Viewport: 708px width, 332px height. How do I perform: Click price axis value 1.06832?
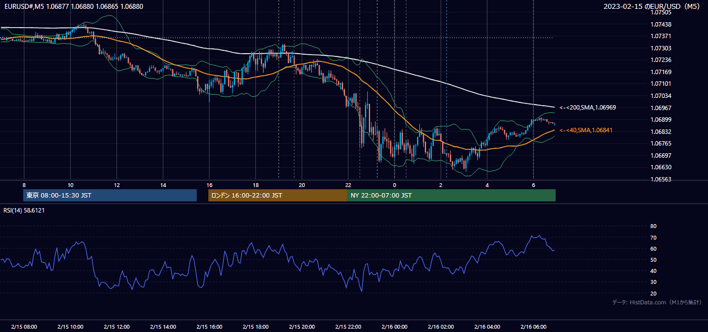(661, 131)
